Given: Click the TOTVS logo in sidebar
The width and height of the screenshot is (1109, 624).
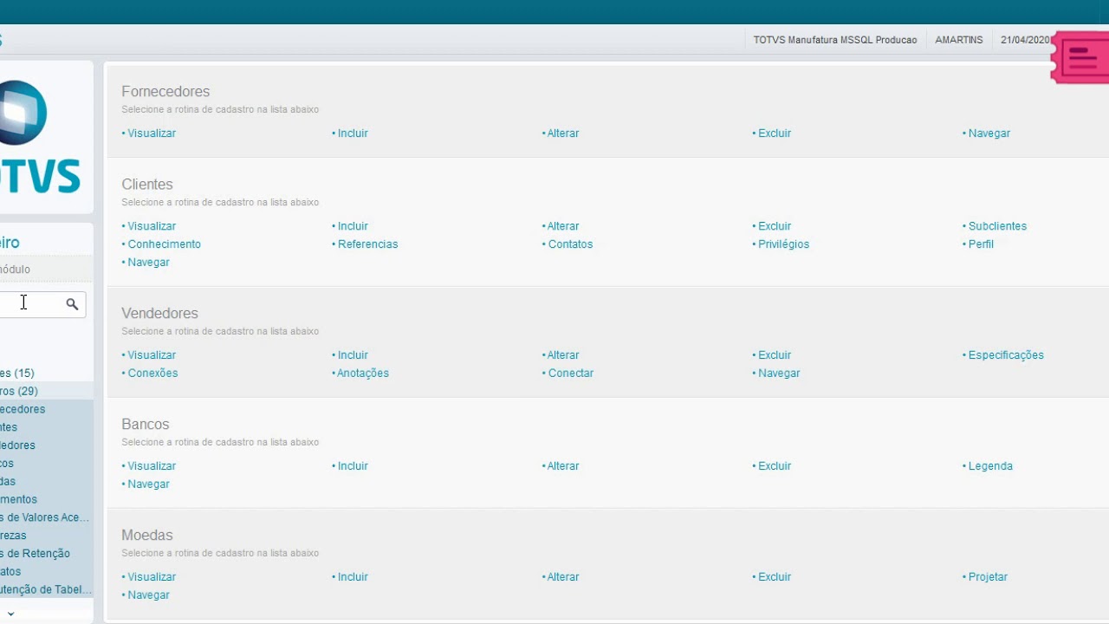Looking at the screenshot, I should point(40,137).
